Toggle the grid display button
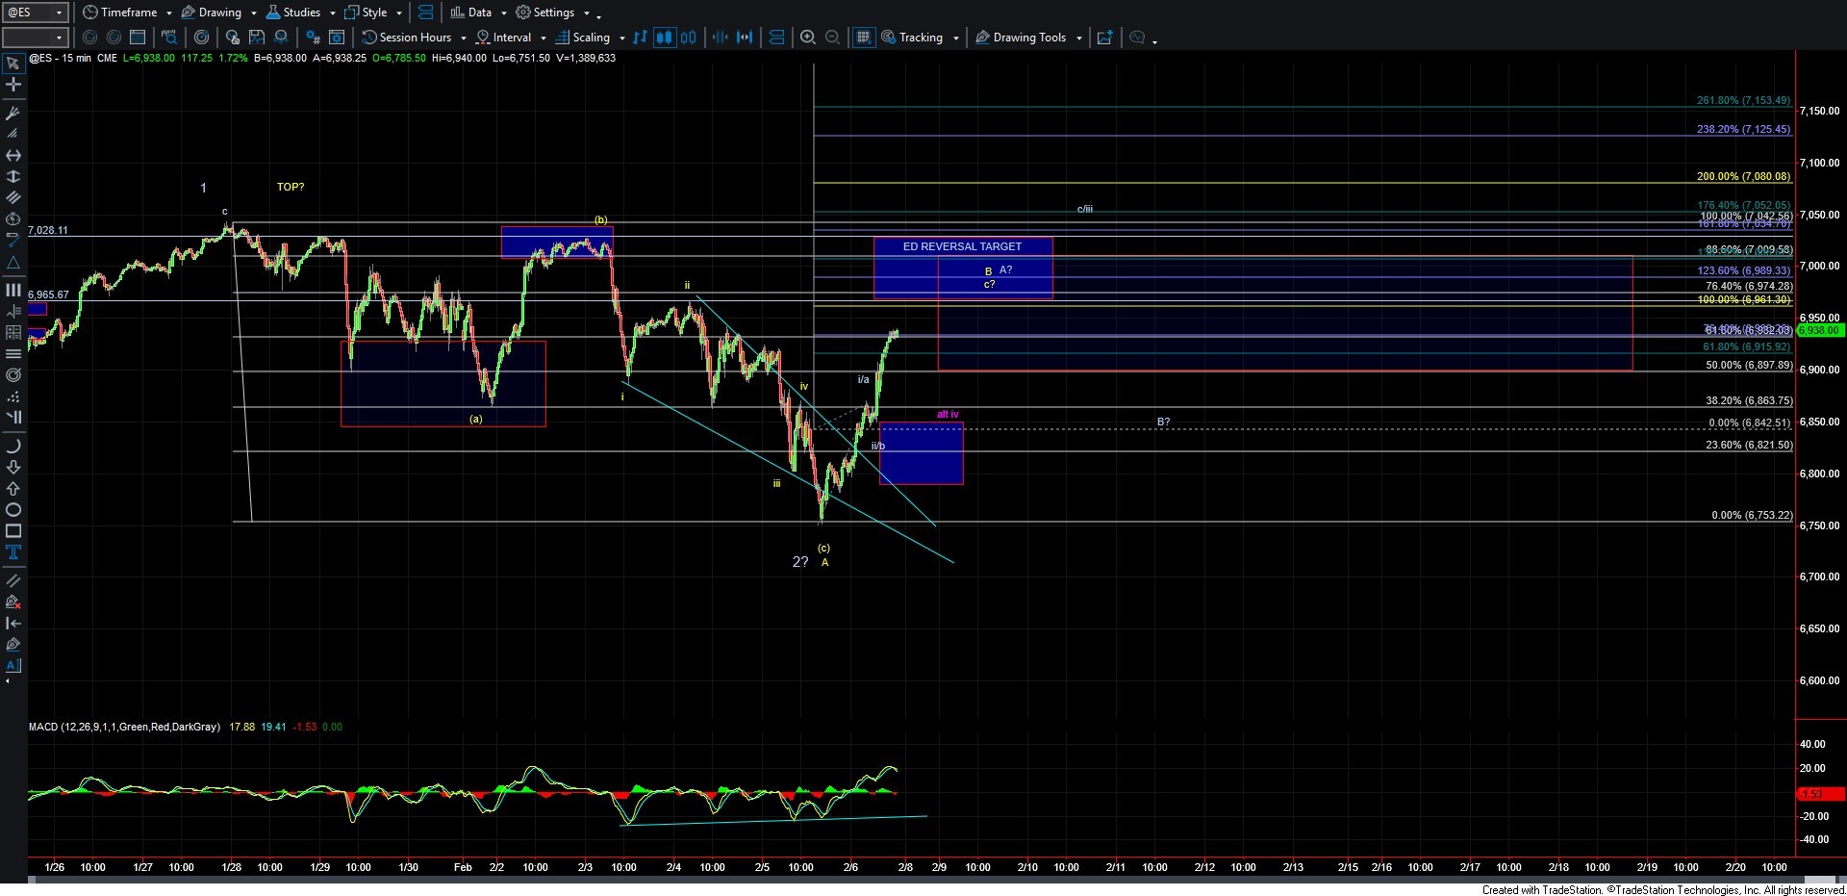This screenshot has height=896, width=1847. [x=863, y=38]
